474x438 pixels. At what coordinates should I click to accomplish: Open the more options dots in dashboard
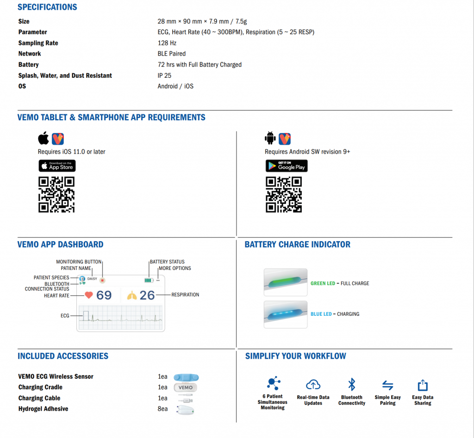pyautogui.click(x=158, y=281)
